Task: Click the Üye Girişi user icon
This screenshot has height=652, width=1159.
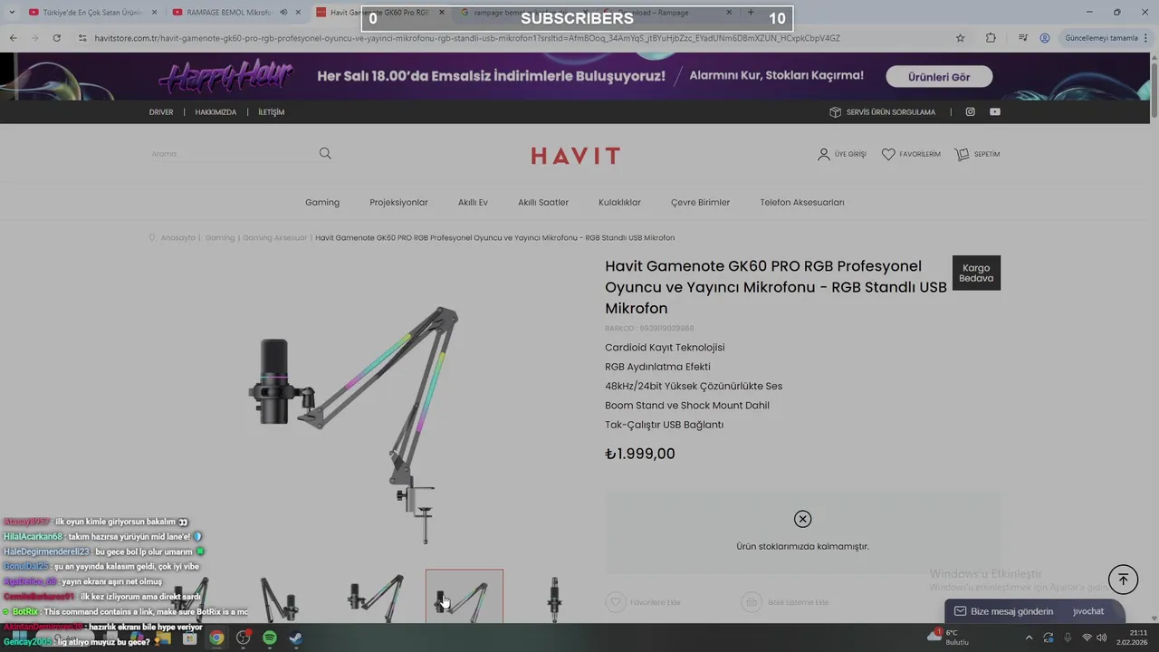Action: pyautogui.click(x=823, y=154)
